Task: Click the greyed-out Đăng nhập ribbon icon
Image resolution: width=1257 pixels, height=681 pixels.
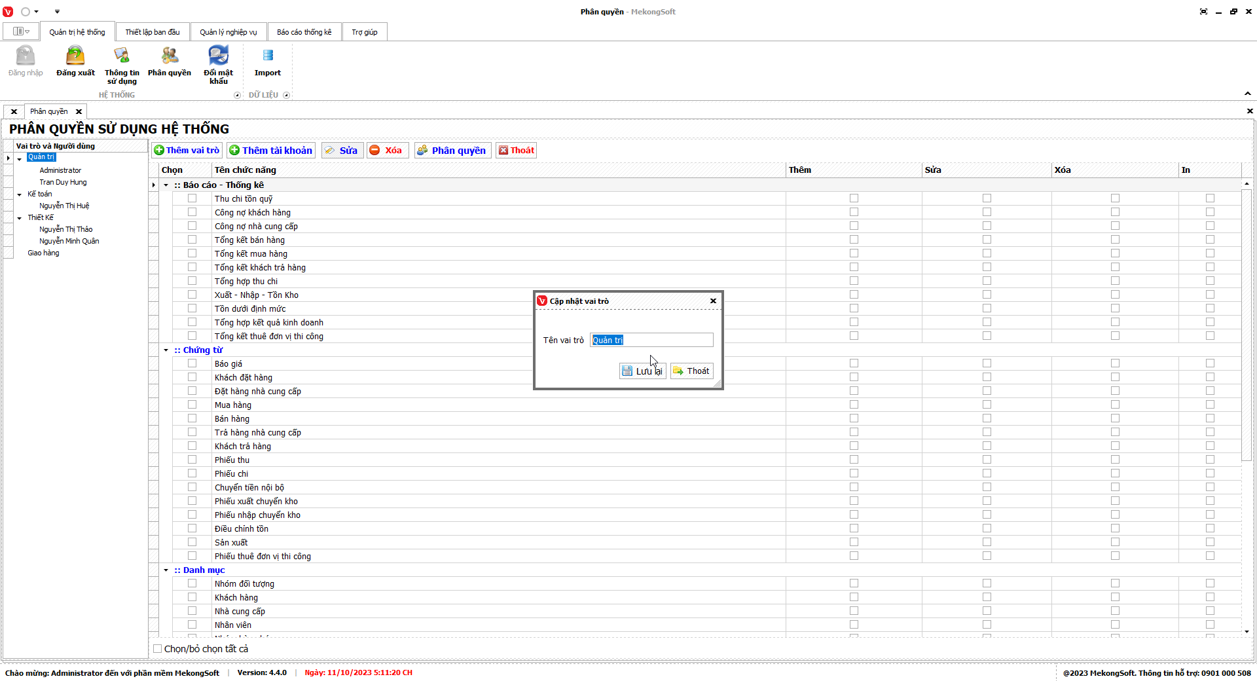Action: click(x=26, y=55)
